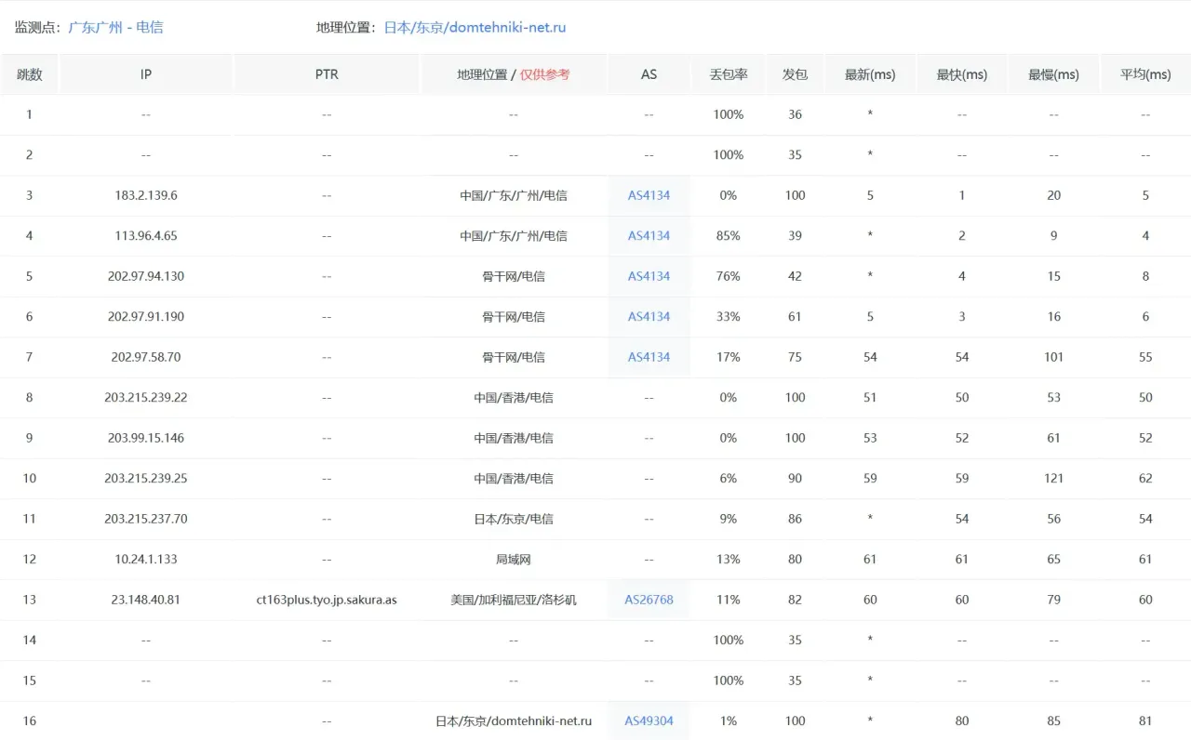Open AS4134 link in the 202.97.91.190 row
This screenshot has width=1191, height=740.
(649, 316)
